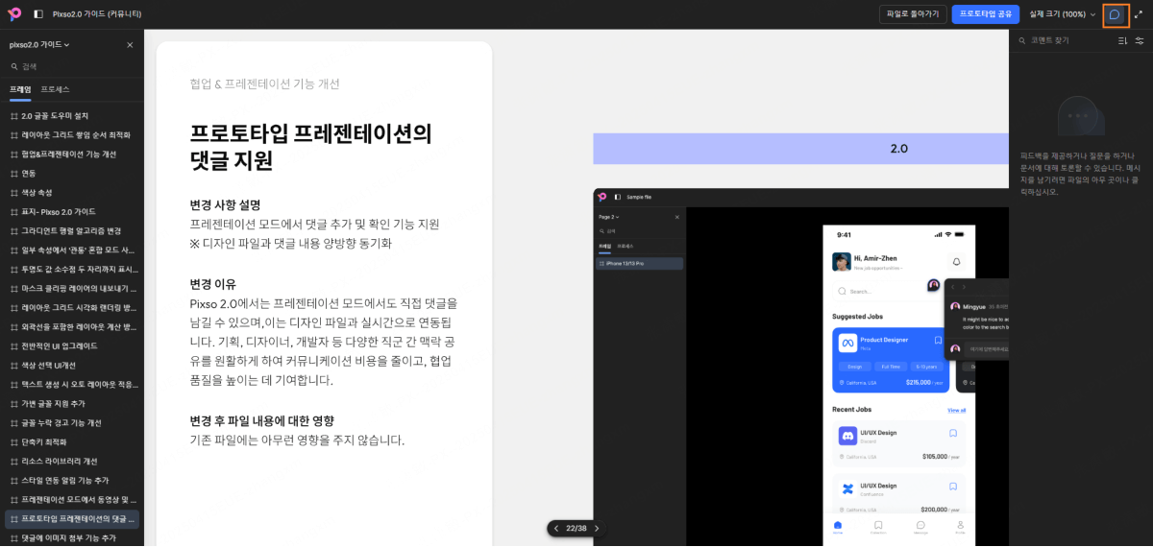Select the 연동 frame
The image size is (1153, 547).
72,173
